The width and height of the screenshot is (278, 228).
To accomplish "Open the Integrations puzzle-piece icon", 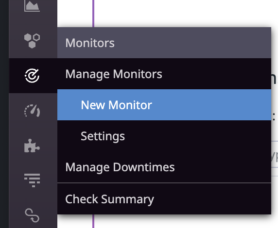I will click(32, 146).
